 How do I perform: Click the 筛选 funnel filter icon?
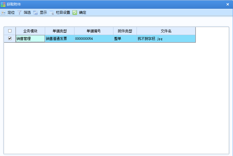[19, 13]
